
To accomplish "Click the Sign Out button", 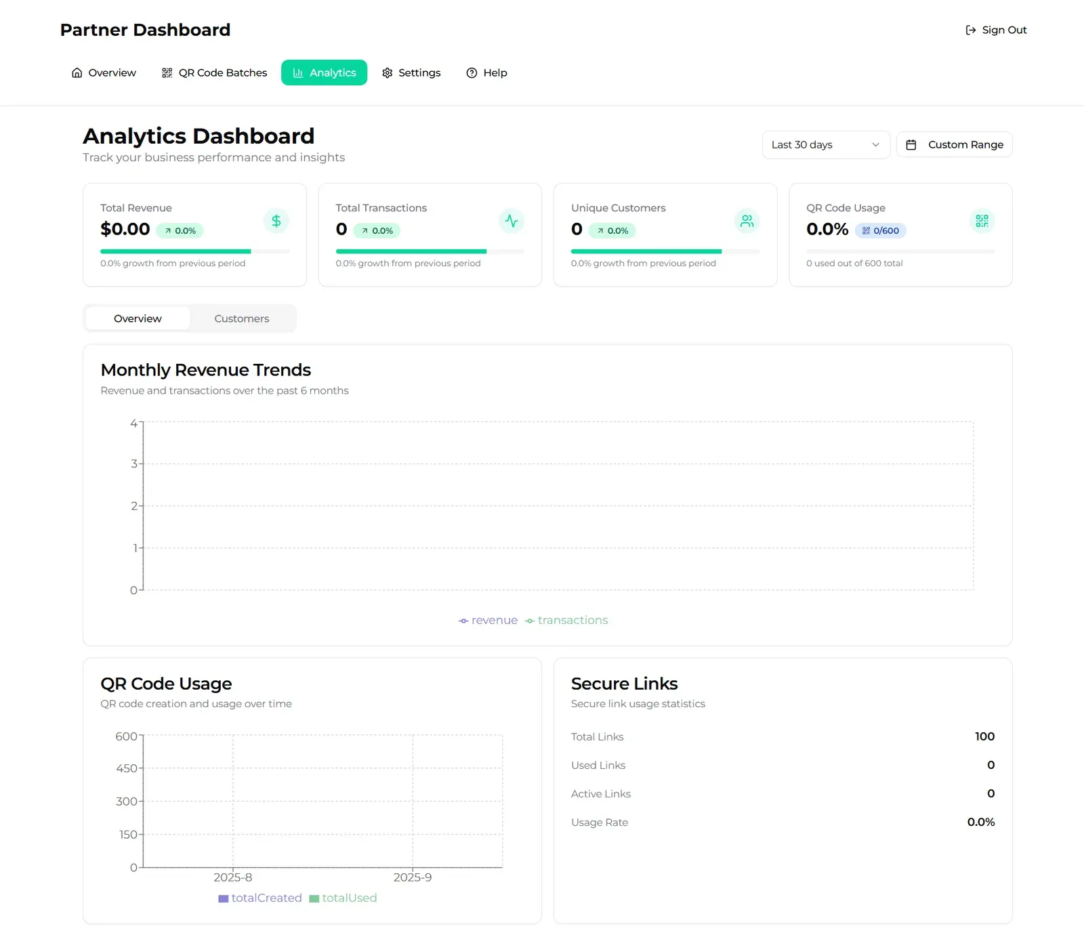I will 996,30.
